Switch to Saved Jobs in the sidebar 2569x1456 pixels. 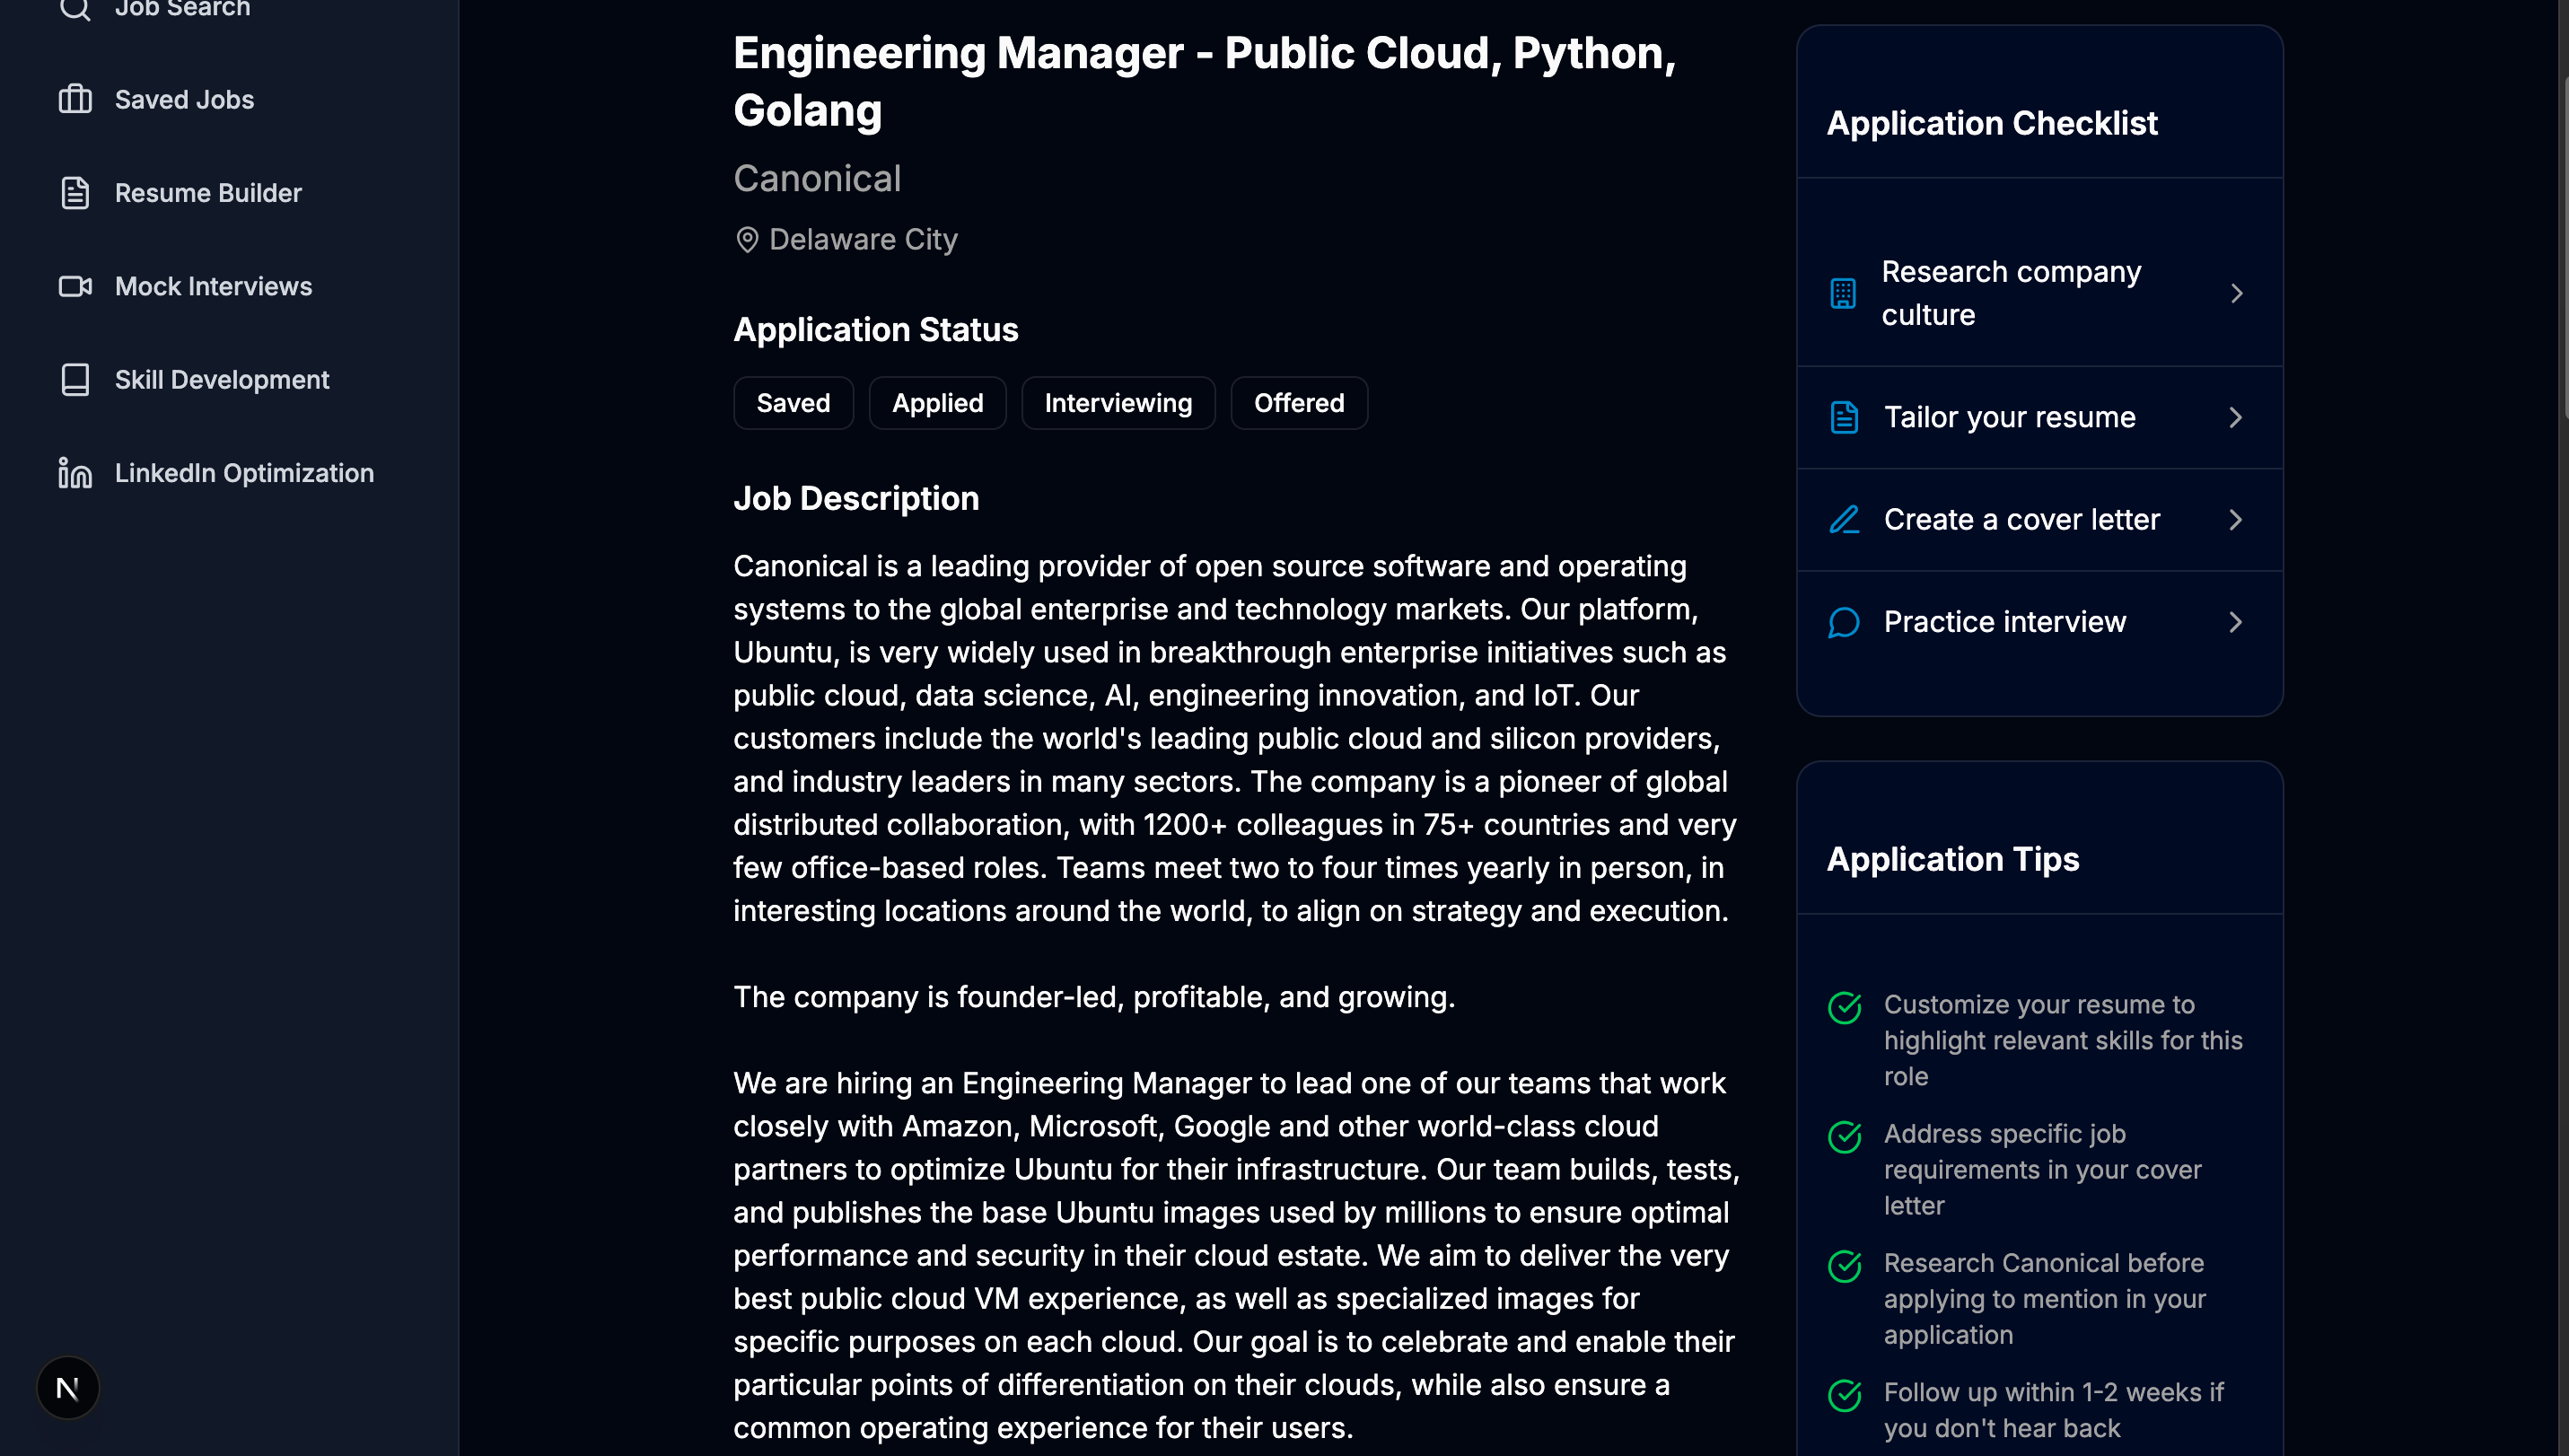coord(184,99)
